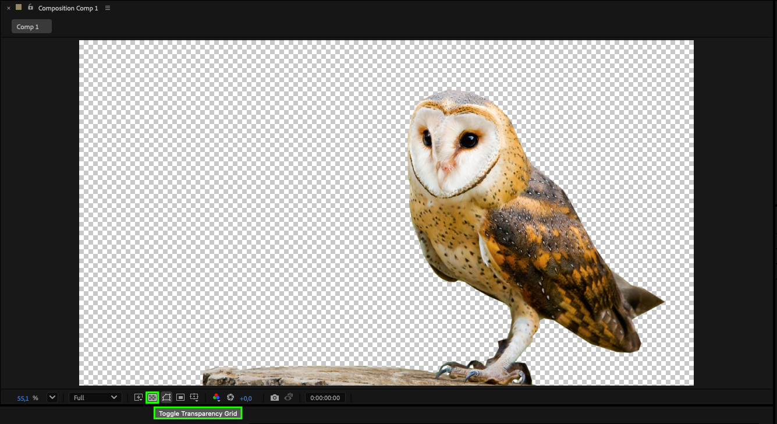Click the tan composition label color swatch
The height and width of the screenshot is (424, 777).
[19, 8]
